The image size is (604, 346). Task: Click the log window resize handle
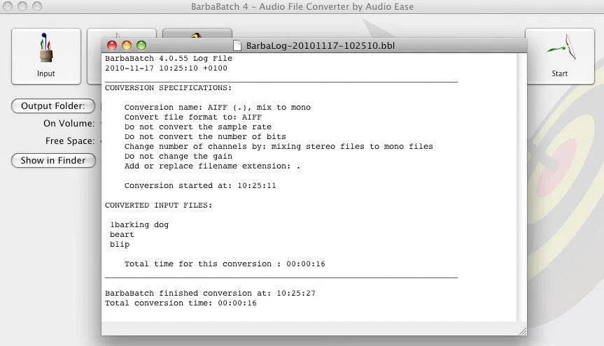click(x=522, y=330)
